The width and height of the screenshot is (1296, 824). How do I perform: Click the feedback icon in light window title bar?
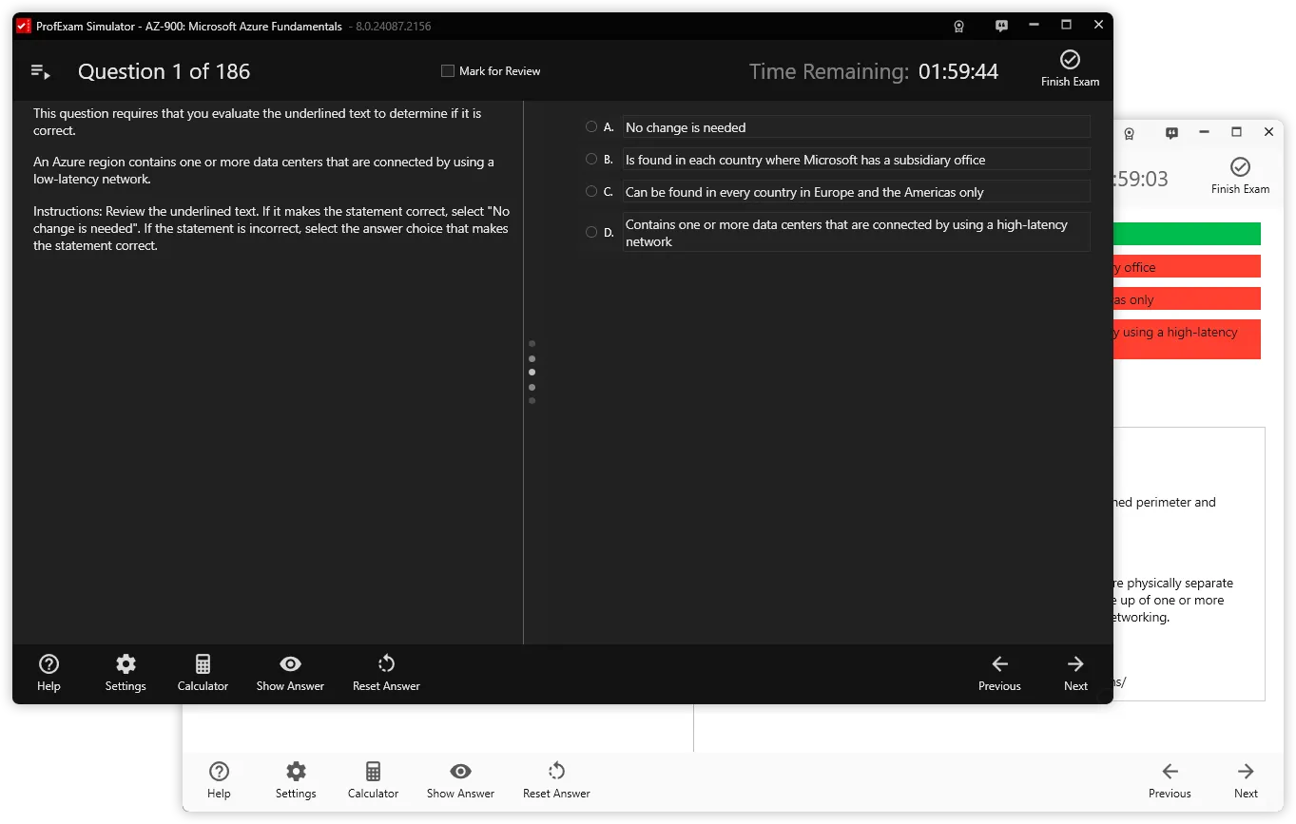click(x=1171, y=133)
